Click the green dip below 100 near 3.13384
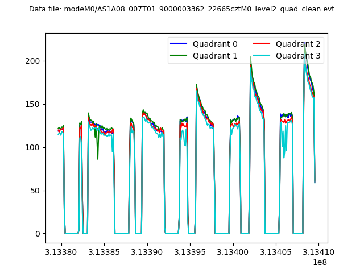Screen dimensions: 364x273 (x=98, y=158)
